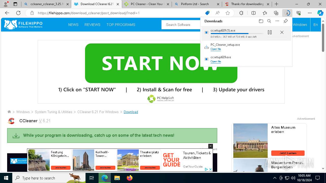Open TOP PROGRAMS section
The width and height of the screenshot is (326, 183).
point(121,25)
